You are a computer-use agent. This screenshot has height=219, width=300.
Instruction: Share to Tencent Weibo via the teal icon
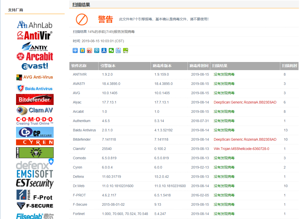[97, 50]
